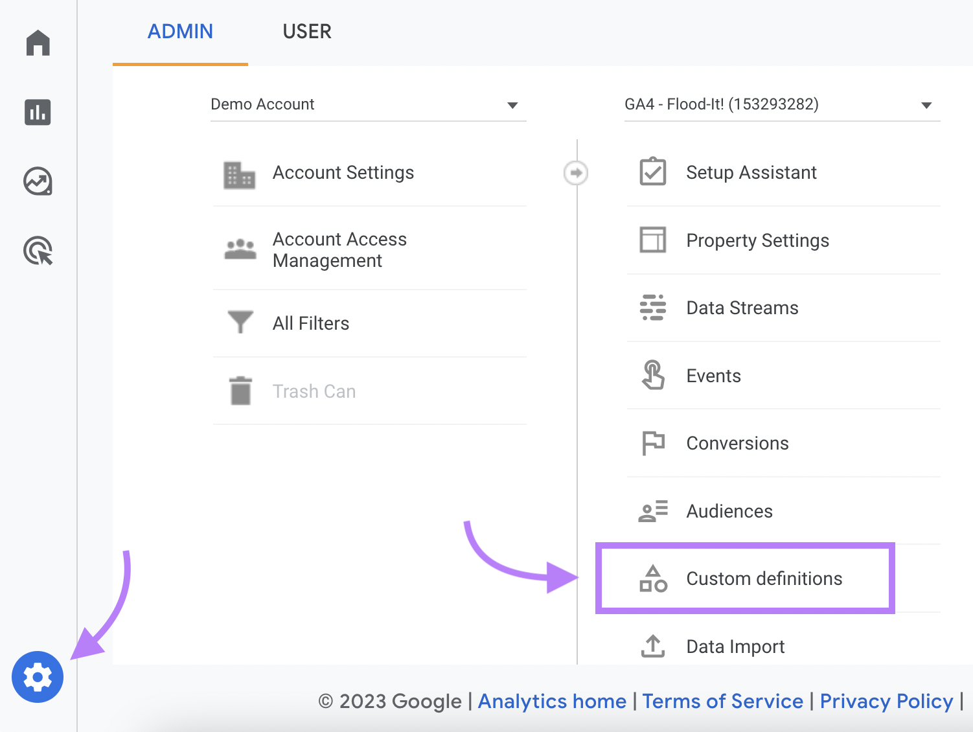Open Analytics home link

click(x=551, y=702)
